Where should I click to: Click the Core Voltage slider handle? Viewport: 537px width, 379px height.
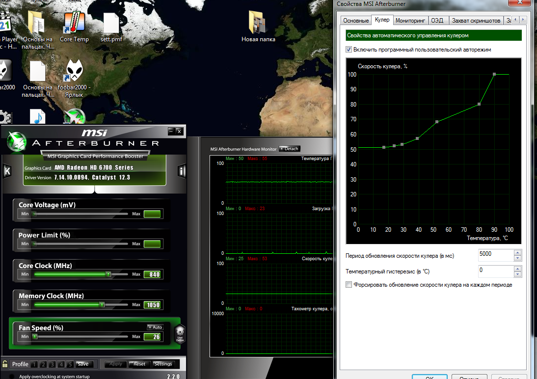pos(34,214)
